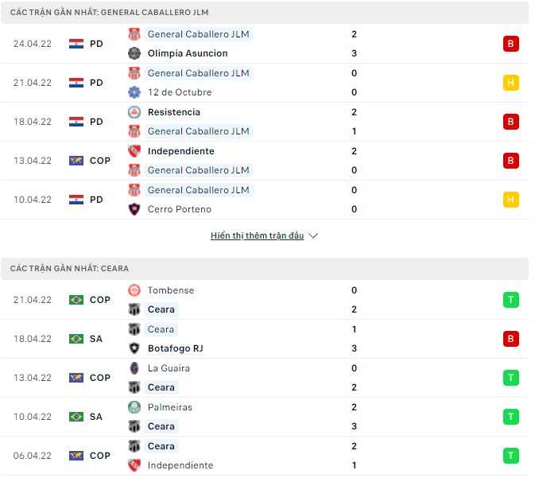The image size is (535, 478).
Task: Click the Cerro Porteno team crest
Action: point(134,209)
